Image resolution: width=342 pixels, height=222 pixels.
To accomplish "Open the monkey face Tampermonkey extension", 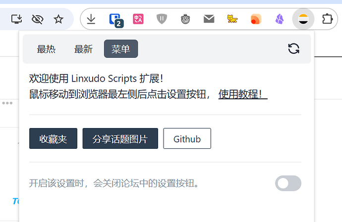I will pyautogui.click(x=185, y=19).
